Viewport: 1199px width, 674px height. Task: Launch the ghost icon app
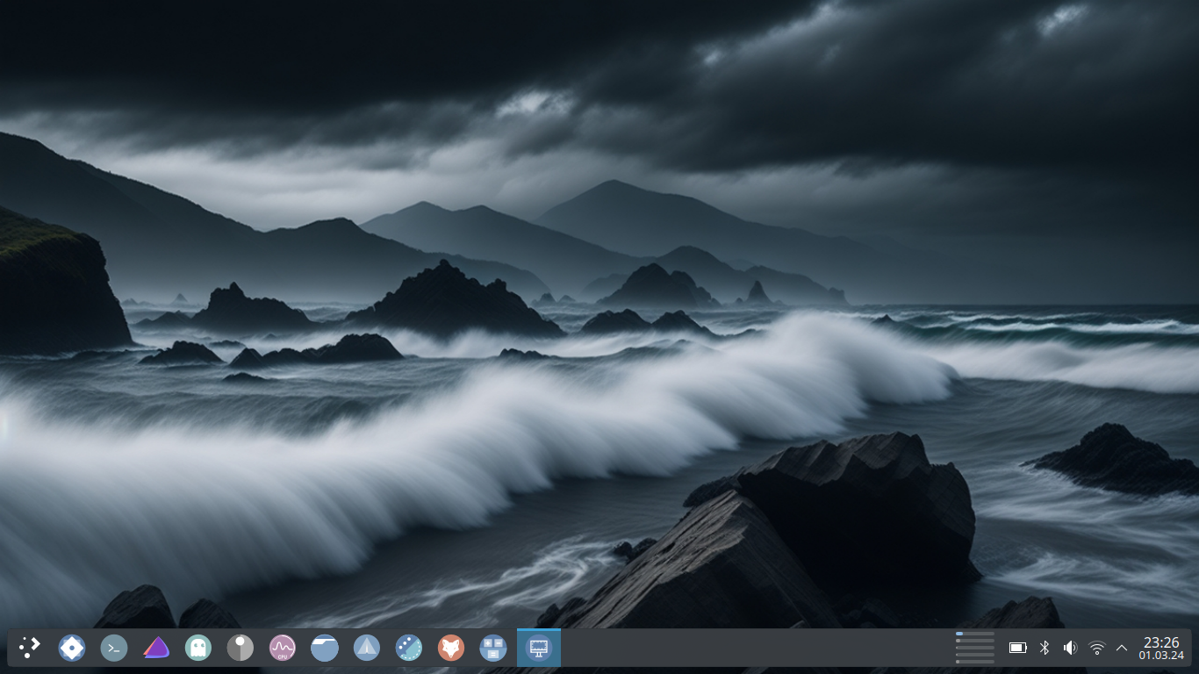pyautogui.click(x=198, y=649)
